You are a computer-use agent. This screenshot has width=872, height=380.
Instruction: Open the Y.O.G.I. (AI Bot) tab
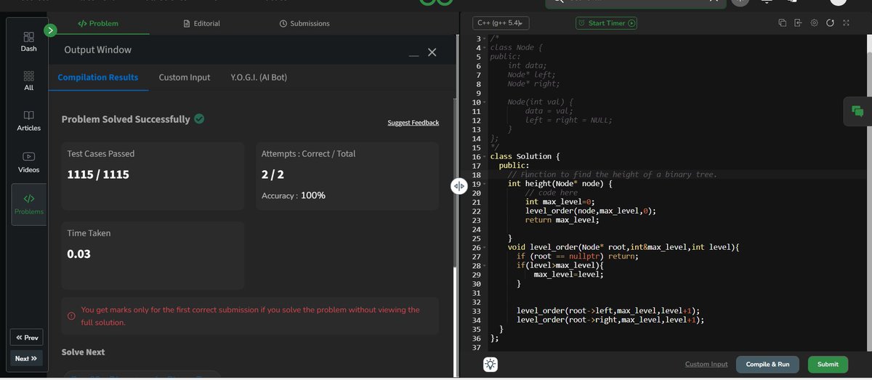[x=259, y=77]
